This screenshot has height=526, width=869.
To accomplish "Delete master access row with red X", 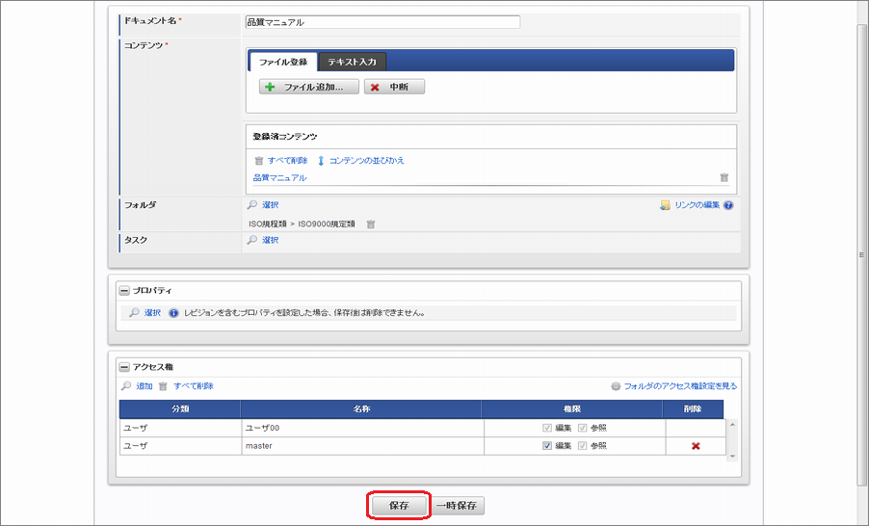I will [696, 446].
